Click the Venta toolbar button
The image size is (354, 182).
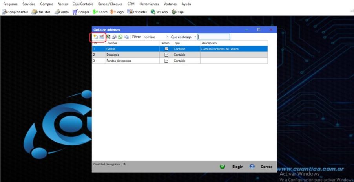62,12
